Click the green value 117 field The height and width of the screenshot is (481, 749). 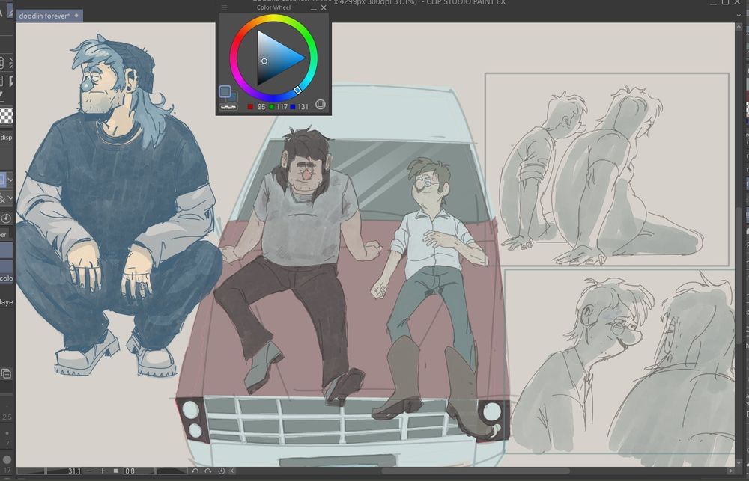pyautogui.click(x=282, y=107)
